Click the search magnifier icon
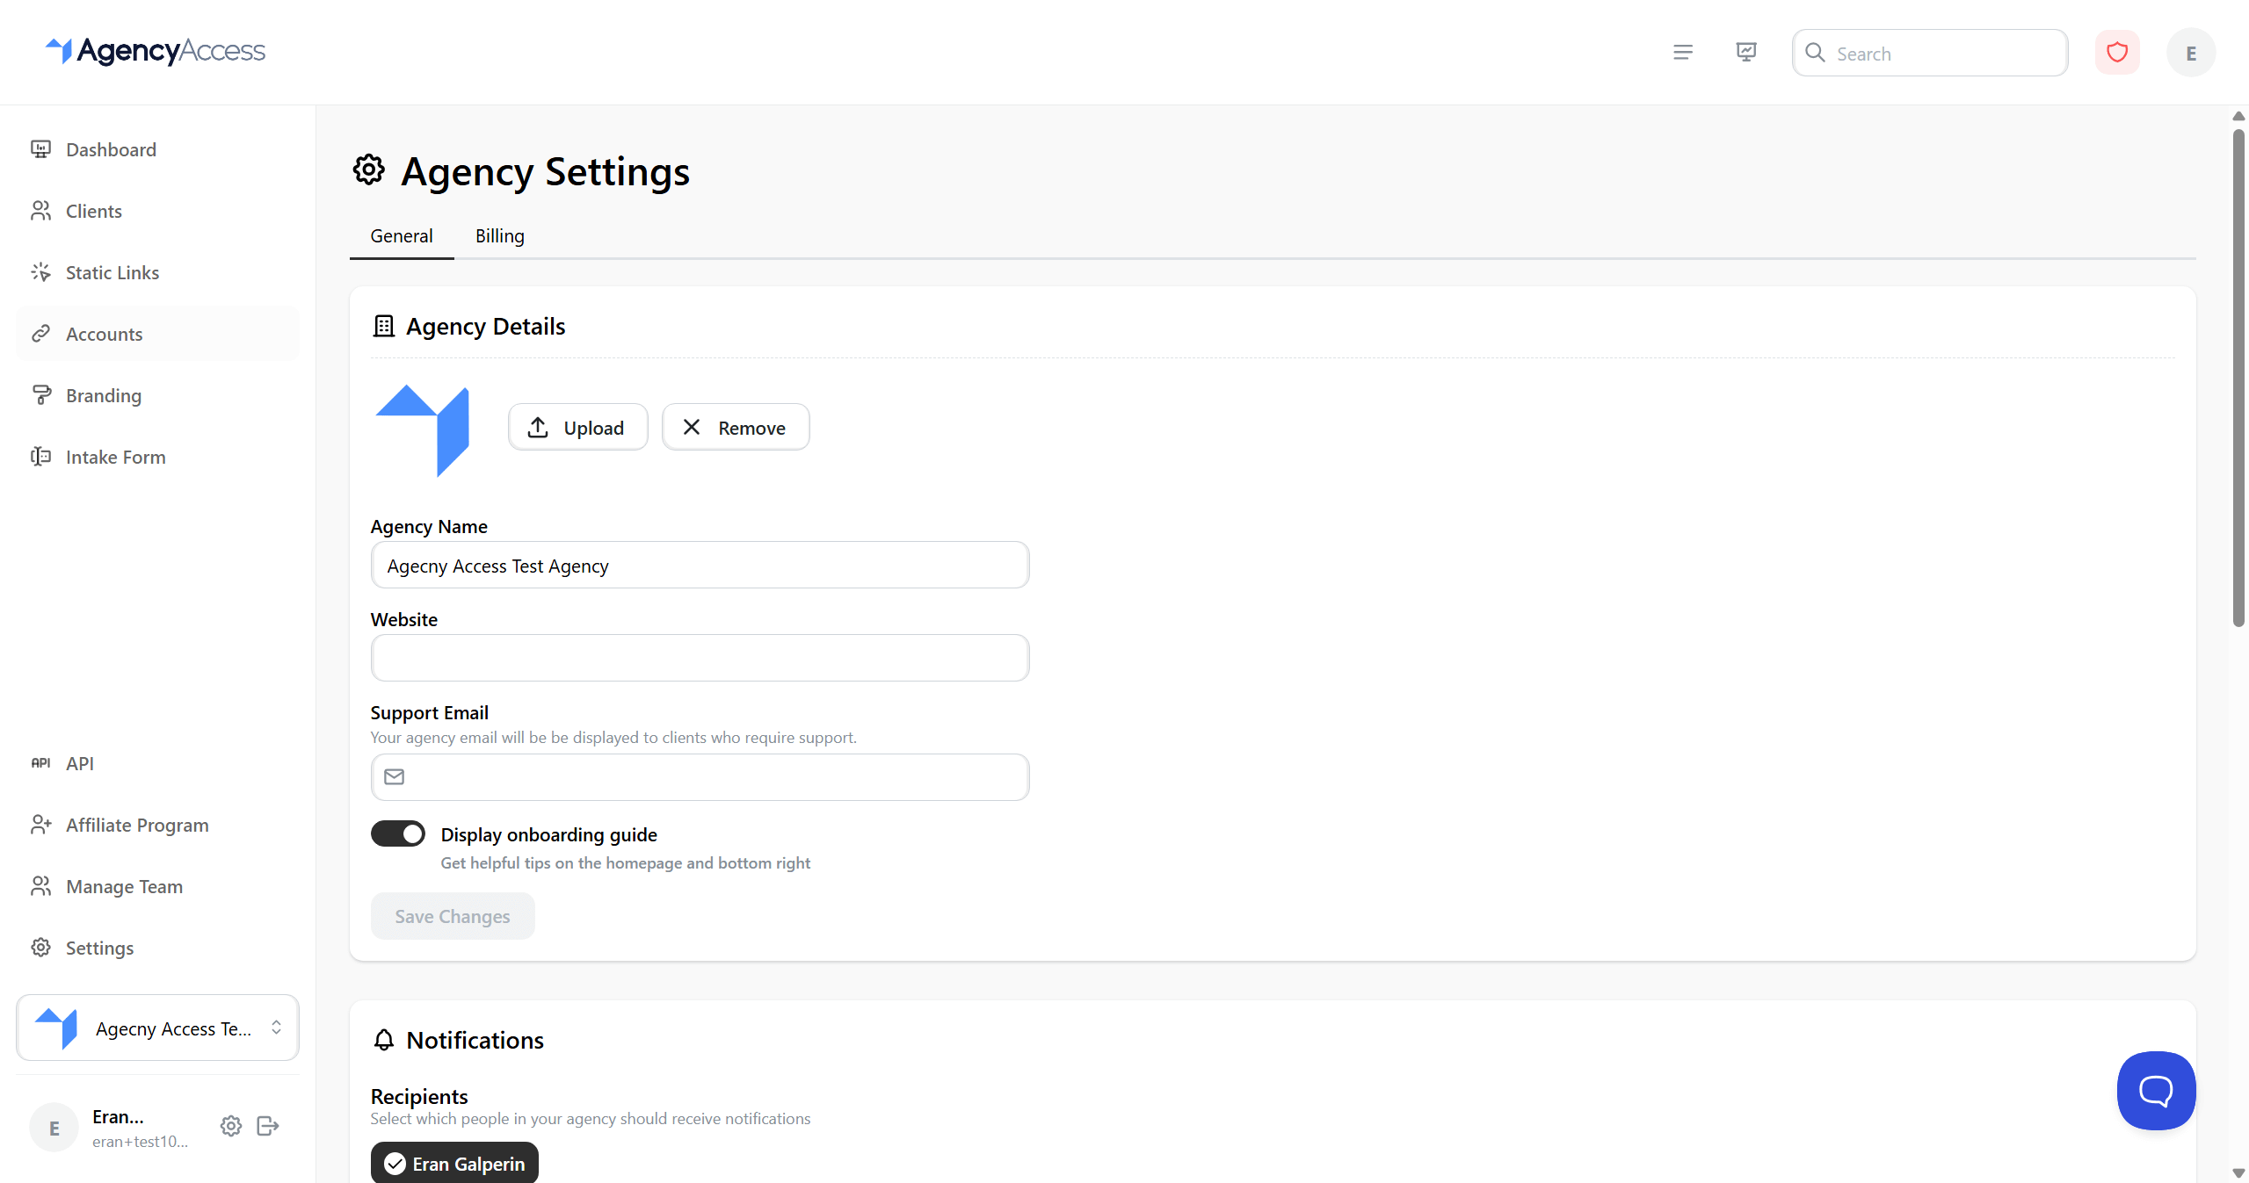Screen dimensions: 2249x1183 (1815, 53)
